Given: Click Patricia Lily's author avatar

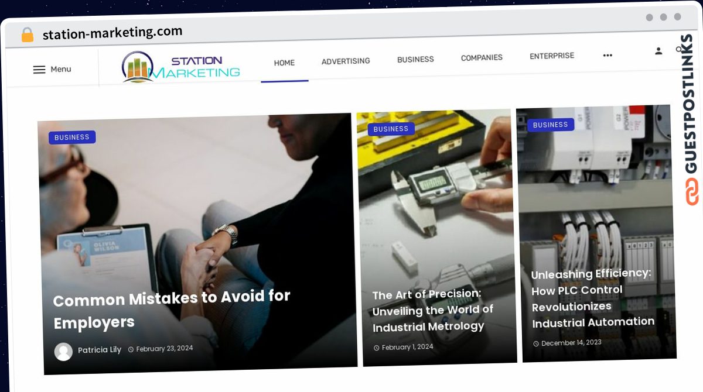Looking at the screenshot, I should pos(63,352).
